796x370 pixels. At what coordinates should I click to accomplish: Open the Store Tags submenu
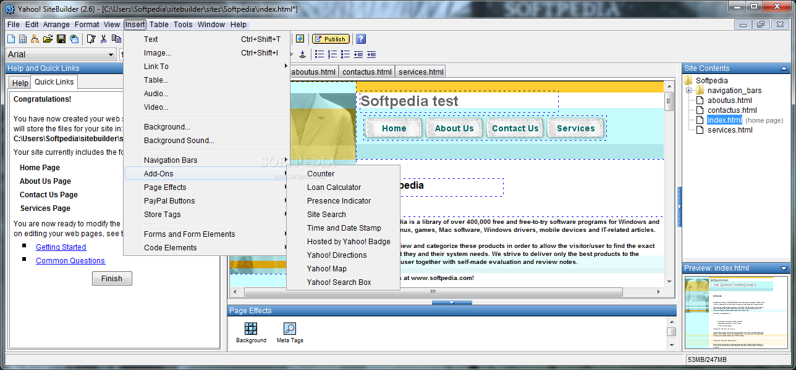tap(206, 214)
